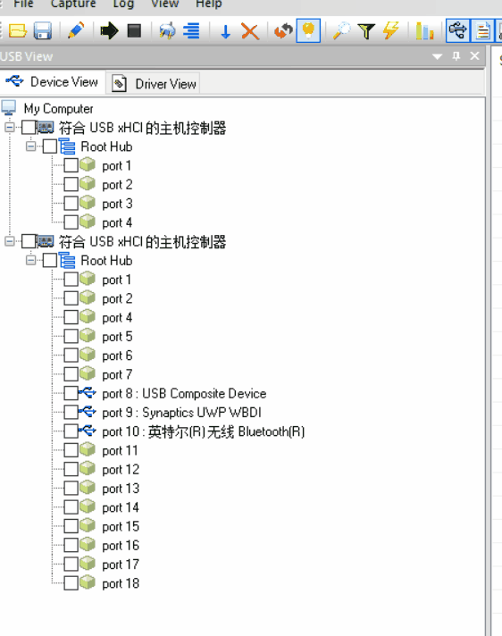502x636 pixels.
Task: Click the lightning bolt icon
Action: pos(391,31)
